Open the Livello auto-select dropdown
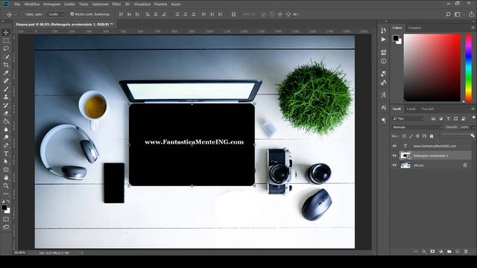This screenshot has height=268, width=477. (57, 14)
